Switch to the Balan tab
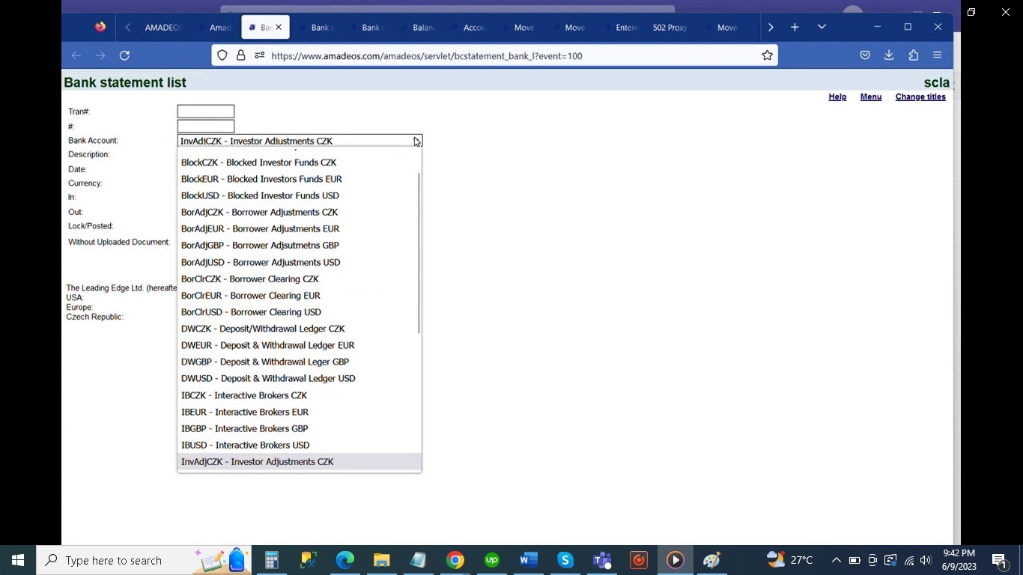Screen dimensions: 1023x575 click(423, 28)
